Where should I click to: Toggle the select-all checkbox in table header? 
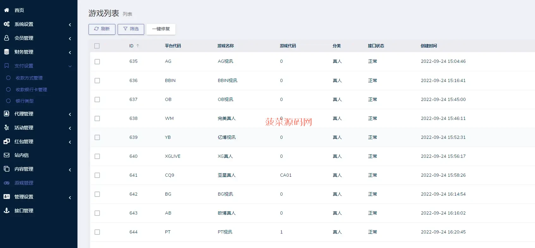tap(97, 46)
